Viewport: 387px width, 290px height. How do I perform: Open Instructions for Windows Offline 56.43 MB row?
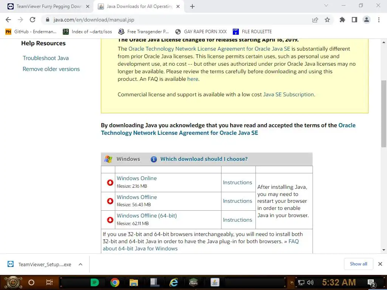pyautogui.click(x=237, y=201)
